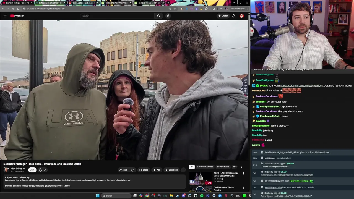The image size is (354, 199).
Task: Bookmark this page with star icon
Action: (x=175, y=9)
